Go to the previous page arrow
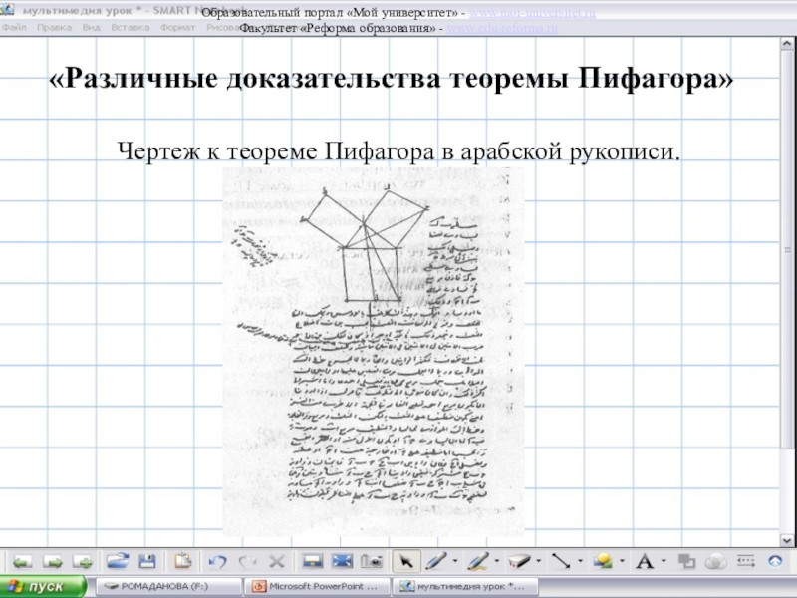 point(22,561)
